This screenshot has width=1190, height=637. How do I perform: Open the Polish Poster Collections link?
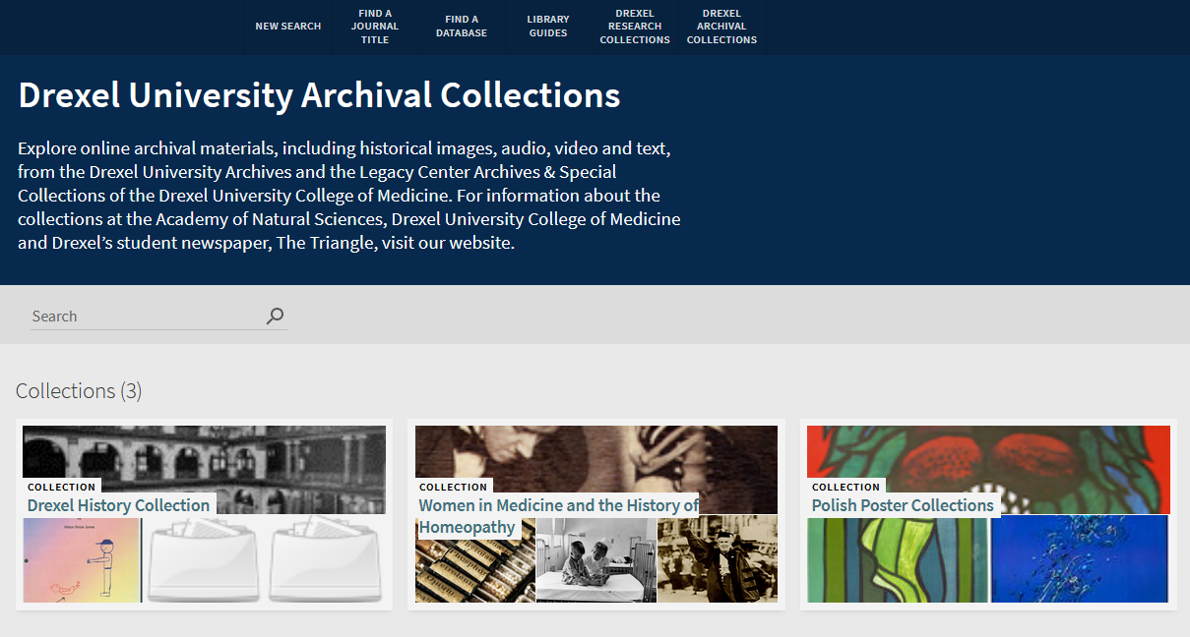point(902,505)
